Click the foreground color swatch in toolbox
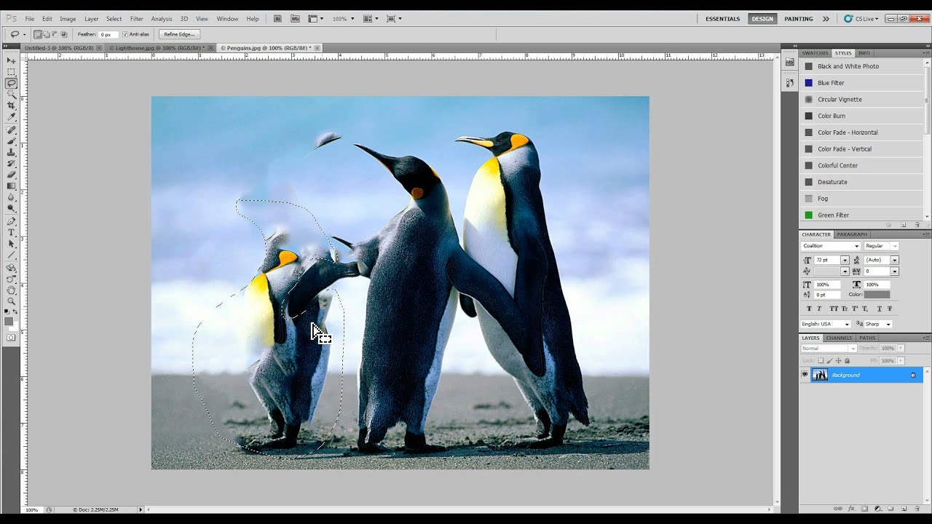The width and height of the screenshot is (932, 524). click(9, 321)
